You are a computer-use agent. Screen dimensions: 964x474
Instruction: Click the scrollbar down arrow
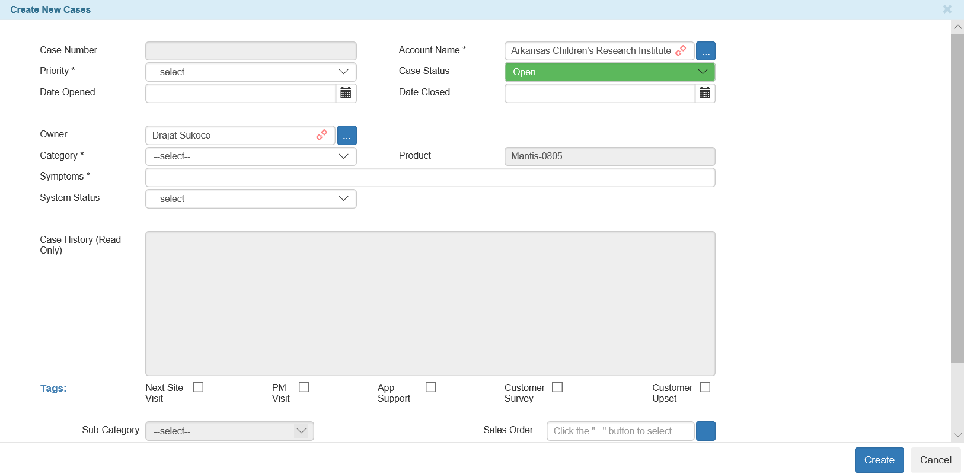pyautogui.click(x=957, y=435)
